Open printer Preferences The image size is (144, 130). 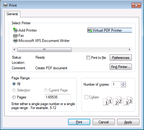[x=121, y=58]
